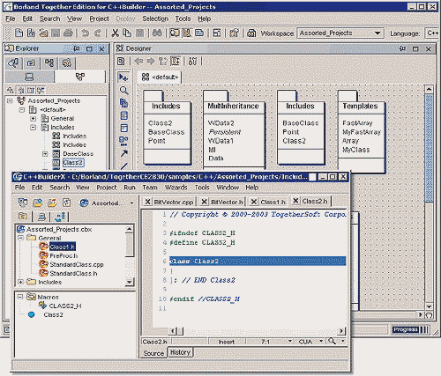Select Class2 in the structure pane
441x376 pixels.
click(x=53, y=314)
